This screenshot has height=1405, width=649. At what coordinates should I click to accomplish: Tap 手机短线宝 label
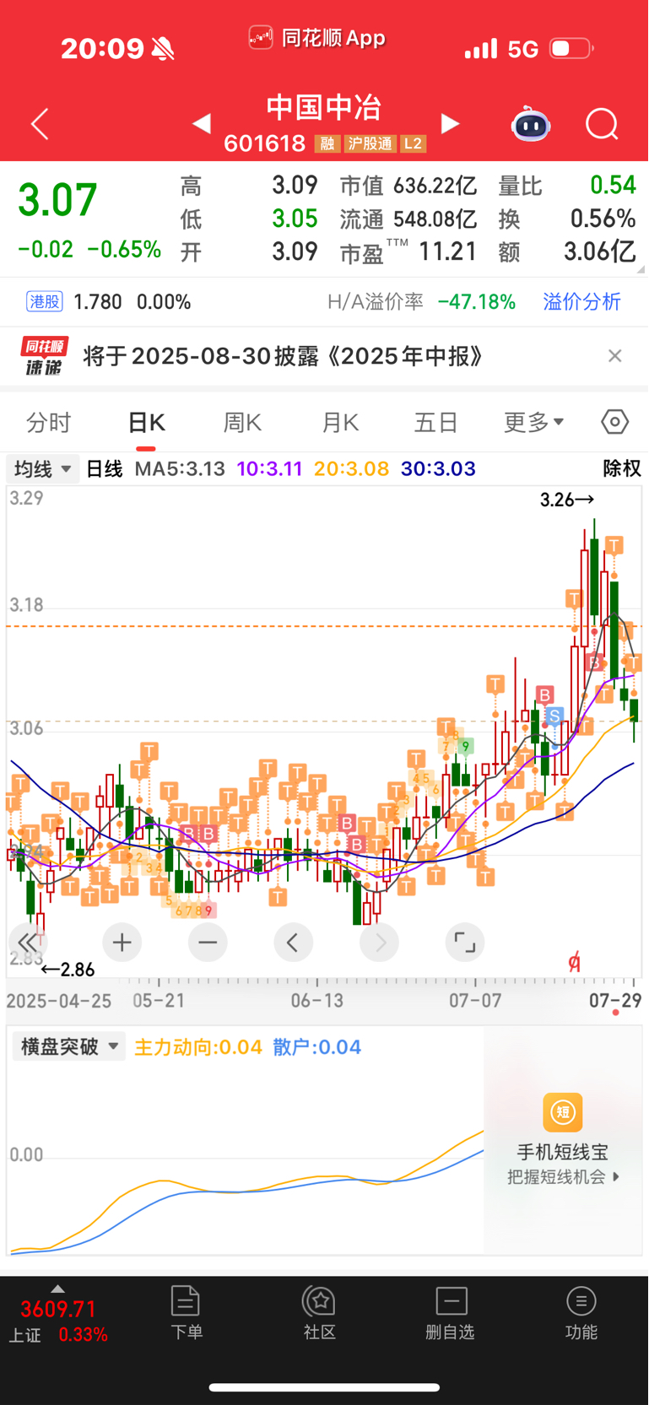point(563,1152)
